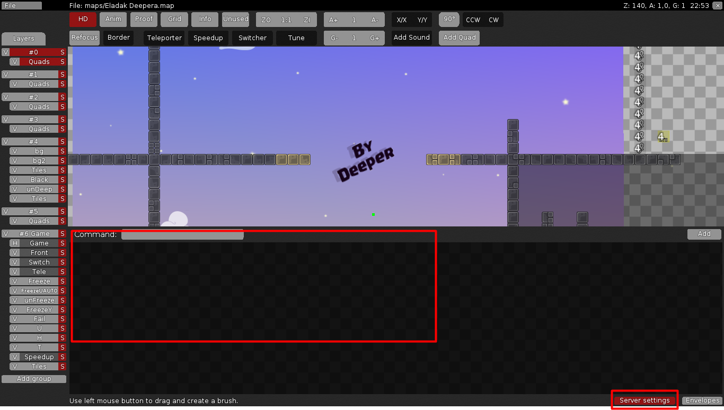Rotate the brush clockwise with CW
724x410 pixels.
pyautogui.click(x=493, y=19)
